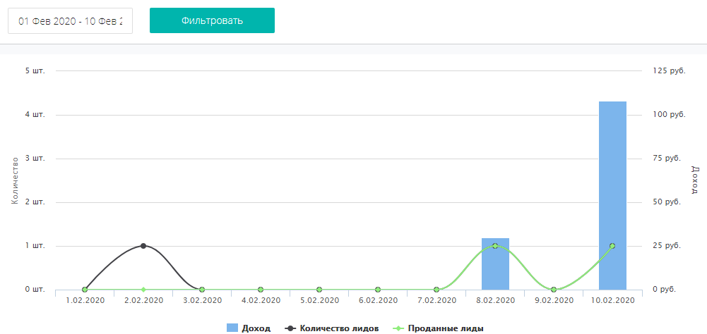Image resolution: width=707 pixels, height=334 pixels.
Task: Select the zero data point on 9.02.2020
Action: pos(554,290)
